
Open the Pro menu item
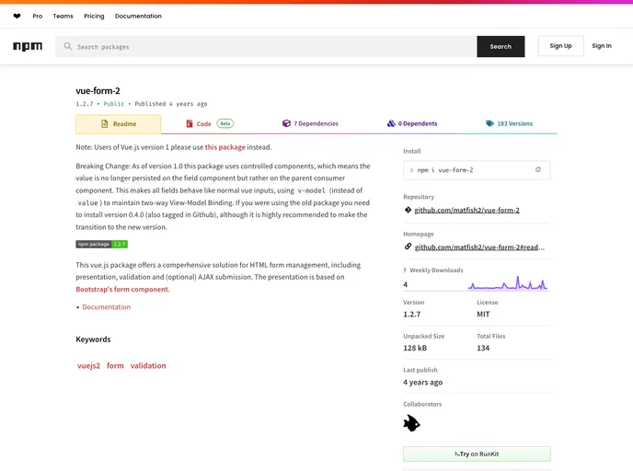click(38, 17)
